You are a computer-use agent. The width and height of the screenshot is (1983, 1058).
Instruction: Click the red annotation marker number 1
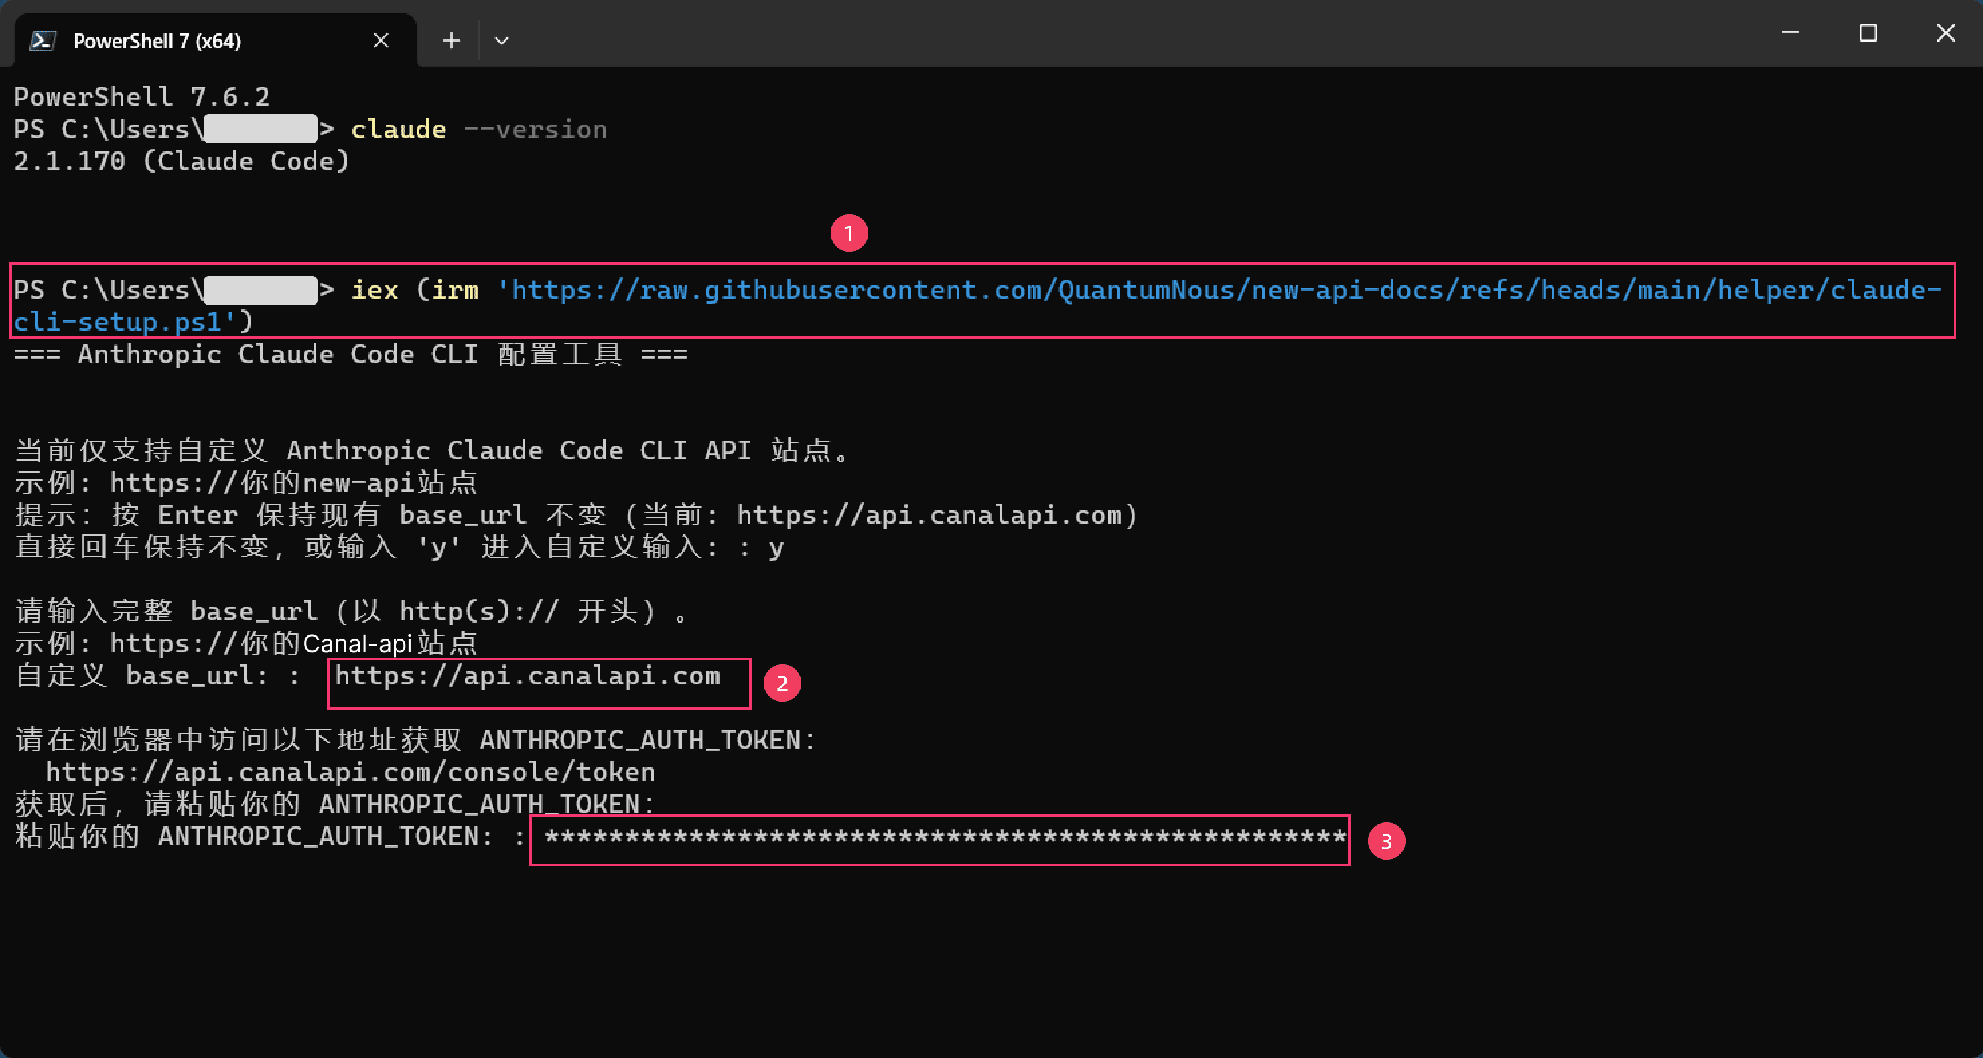pyautogui.click(x=849, y=233)
